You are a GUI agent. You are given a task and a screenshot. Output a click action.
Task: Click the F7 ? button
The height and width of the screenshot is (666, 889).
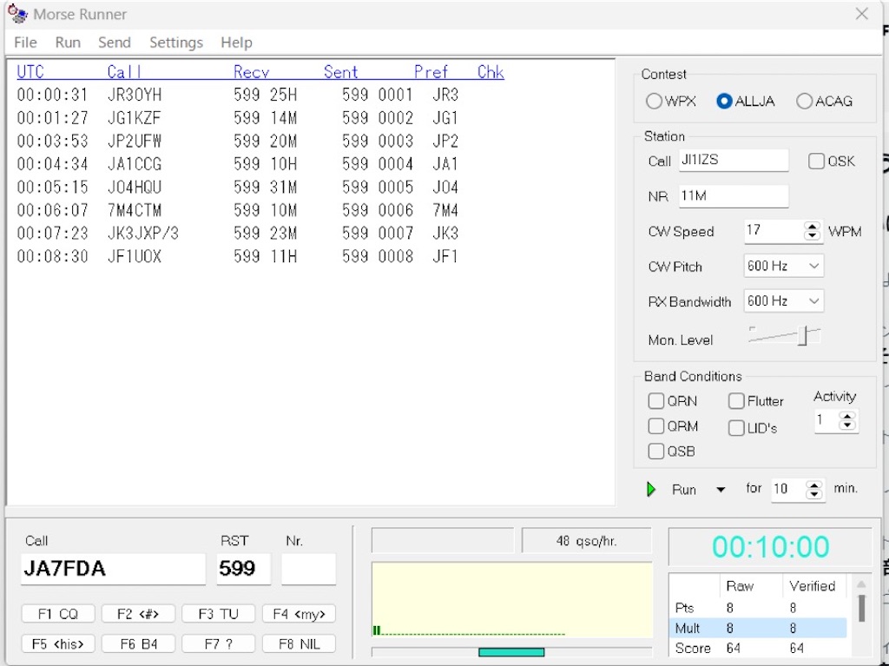click(x=218, y=644)
